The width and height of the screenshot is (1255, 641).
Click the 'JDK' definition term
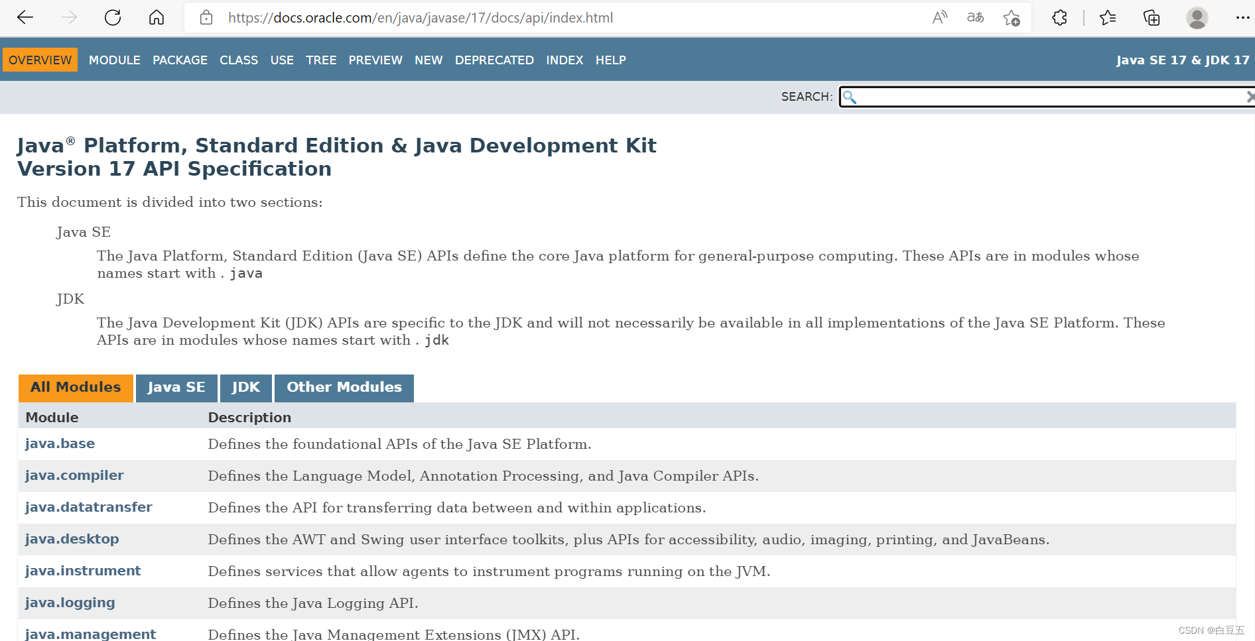pyautogui.click(x=70, y=299)
